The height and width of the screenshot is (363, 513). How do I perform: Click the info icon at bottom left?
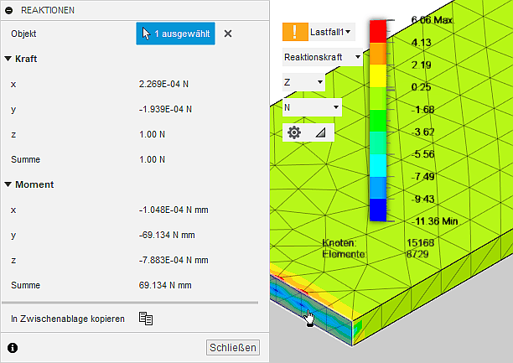tap(13, 347)
